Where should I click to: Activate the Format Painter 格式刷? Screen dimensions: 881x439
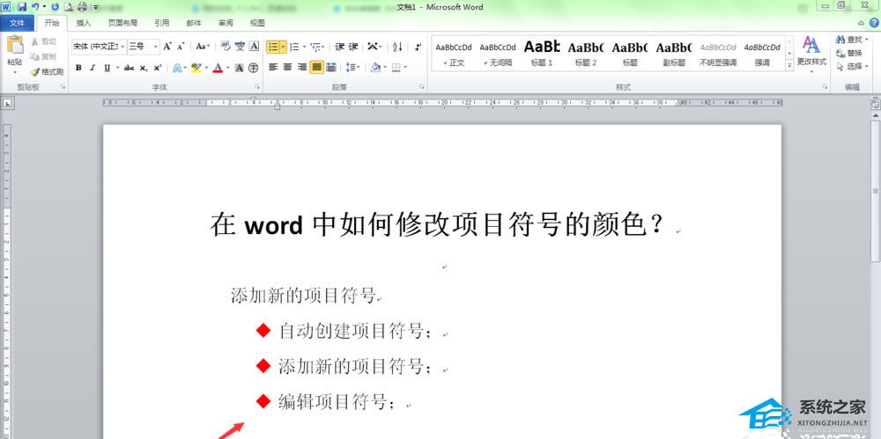tap(48, 72)
